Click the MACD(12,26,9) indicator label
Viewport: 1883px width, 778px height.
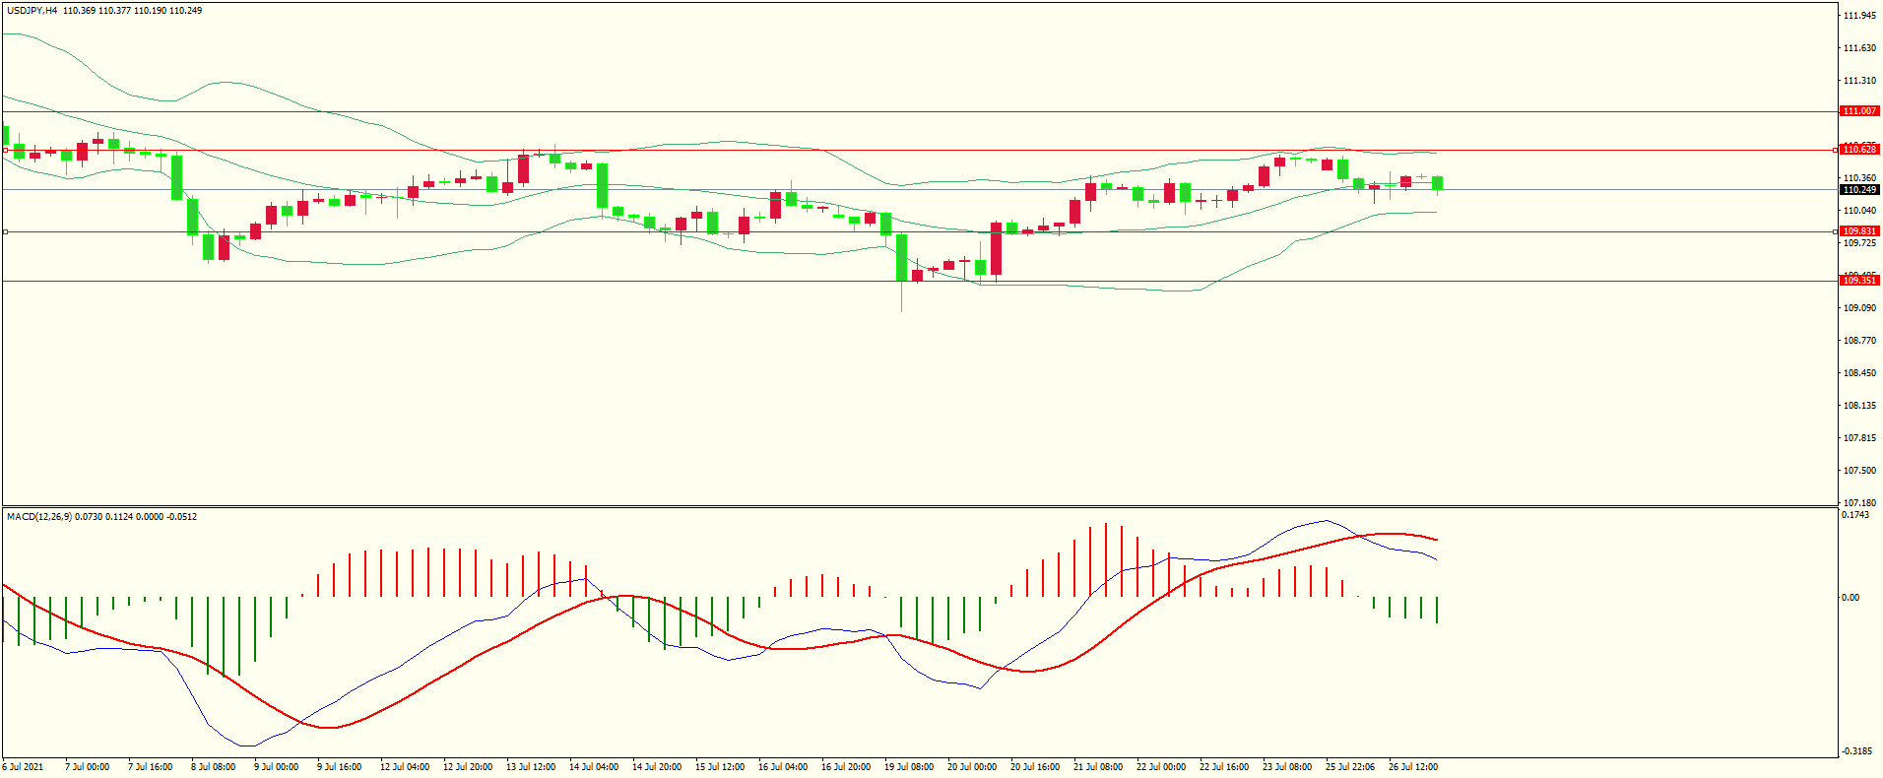pos(38,517)
